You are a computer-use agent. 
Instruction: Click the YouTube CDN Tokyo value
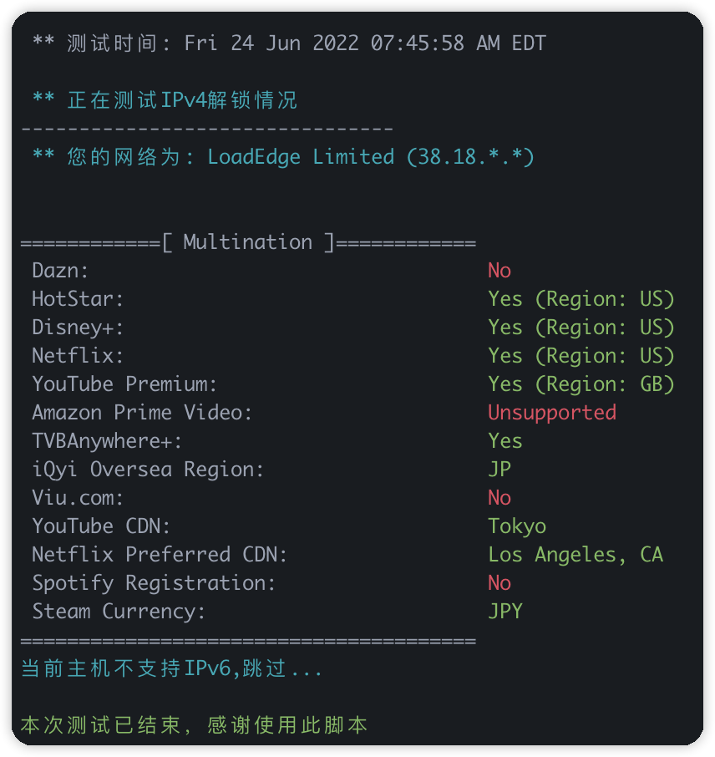[x=517, y=526]
